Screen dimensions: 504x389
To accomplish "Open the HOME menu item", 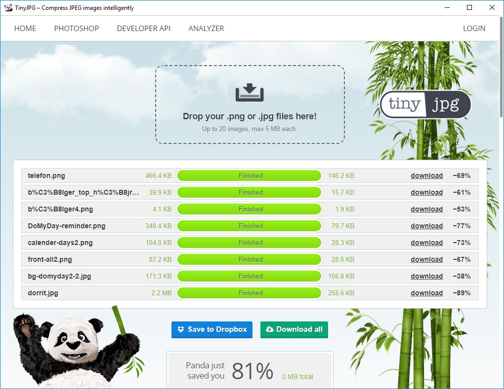I will click(x=25, y=29).
